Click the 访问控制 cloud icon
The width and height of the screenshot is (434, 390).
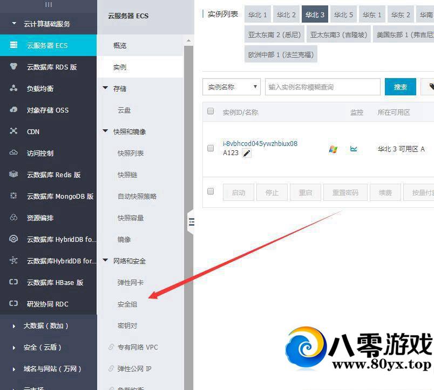[13, 152]
